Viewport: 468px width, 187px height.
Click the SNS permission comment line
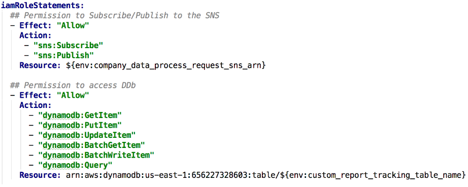point(115,16)
